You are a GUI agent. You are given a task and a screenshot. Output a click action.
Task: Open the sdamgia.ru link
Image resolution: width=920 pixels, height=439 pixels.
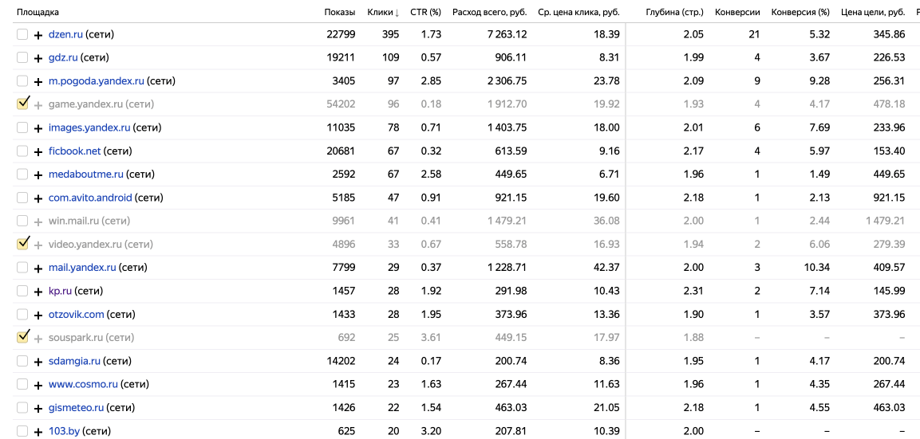pyautogui.click(x=74, y=361)
